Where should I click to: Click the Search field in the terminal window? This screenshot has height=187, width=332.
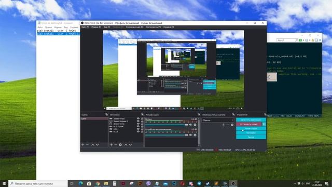tap(287, 40)
